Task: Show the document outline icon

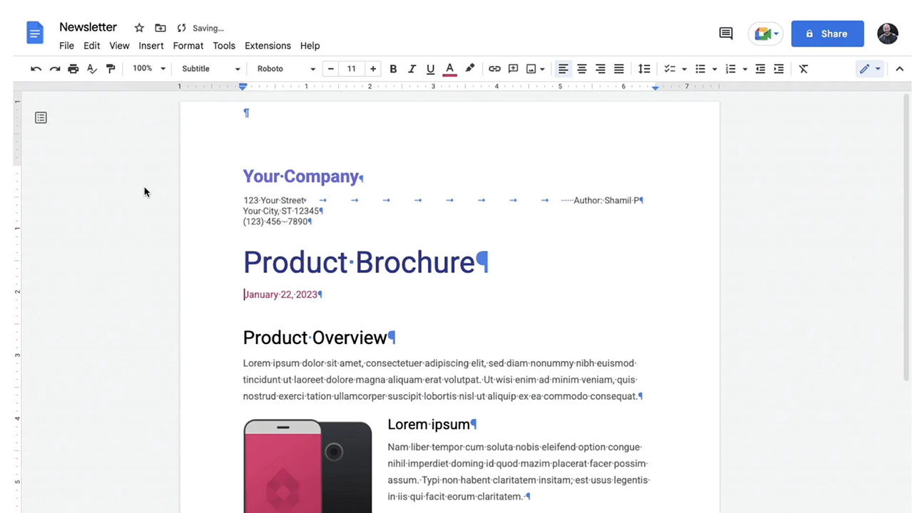Action: click(41, 118)
